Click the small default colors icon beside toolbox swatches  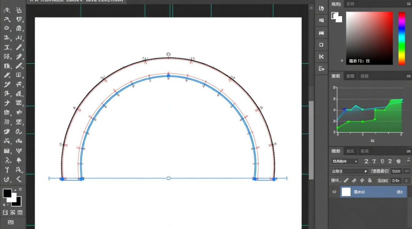[5, 204]
